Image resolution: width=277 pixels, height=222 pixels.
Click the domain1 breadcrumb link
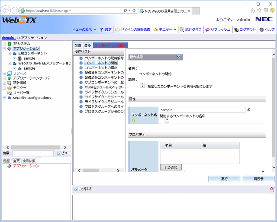[9, 38]
